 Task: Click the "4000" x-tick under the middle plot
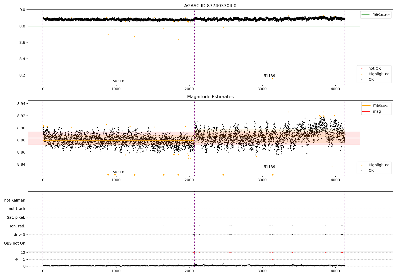tap(335, 180)
